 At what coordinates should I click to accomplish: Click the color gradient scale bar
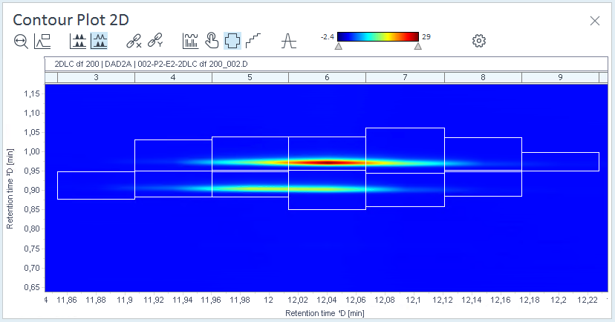378,37
